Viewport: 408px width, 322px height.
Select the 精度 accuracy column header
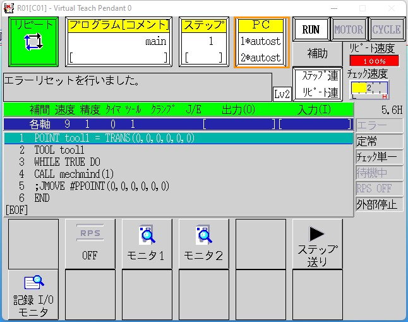[90, 109]
